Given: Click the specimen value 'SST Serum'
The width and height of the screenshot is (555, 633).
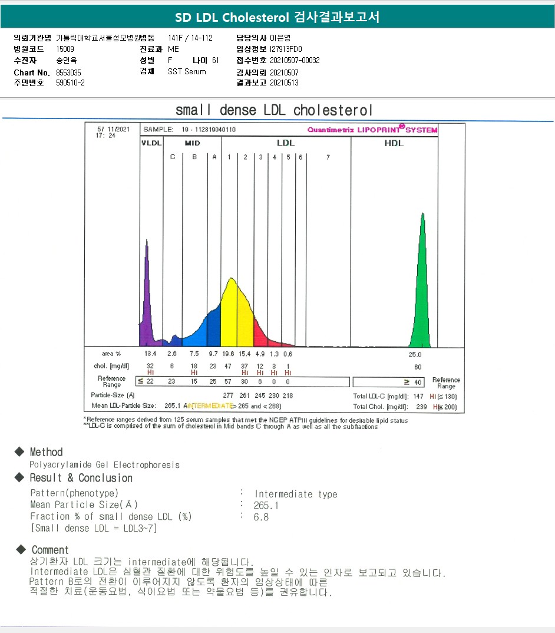Looking at the screenshot, I should (187, 71).
